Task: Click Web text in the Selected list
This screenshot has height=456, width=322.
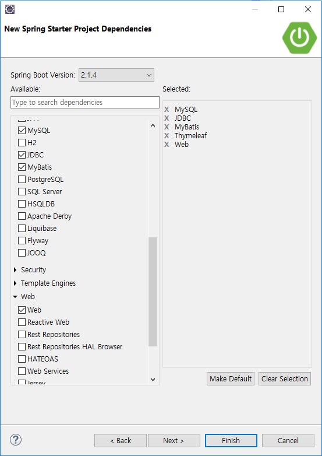Action: point(182,145)
